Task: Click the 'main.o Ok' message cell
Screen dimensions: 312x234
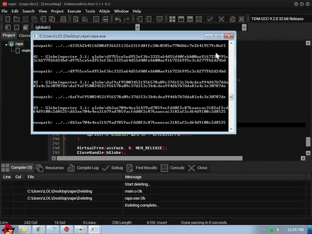Action: pyautogui.click(x=133, y=191)
